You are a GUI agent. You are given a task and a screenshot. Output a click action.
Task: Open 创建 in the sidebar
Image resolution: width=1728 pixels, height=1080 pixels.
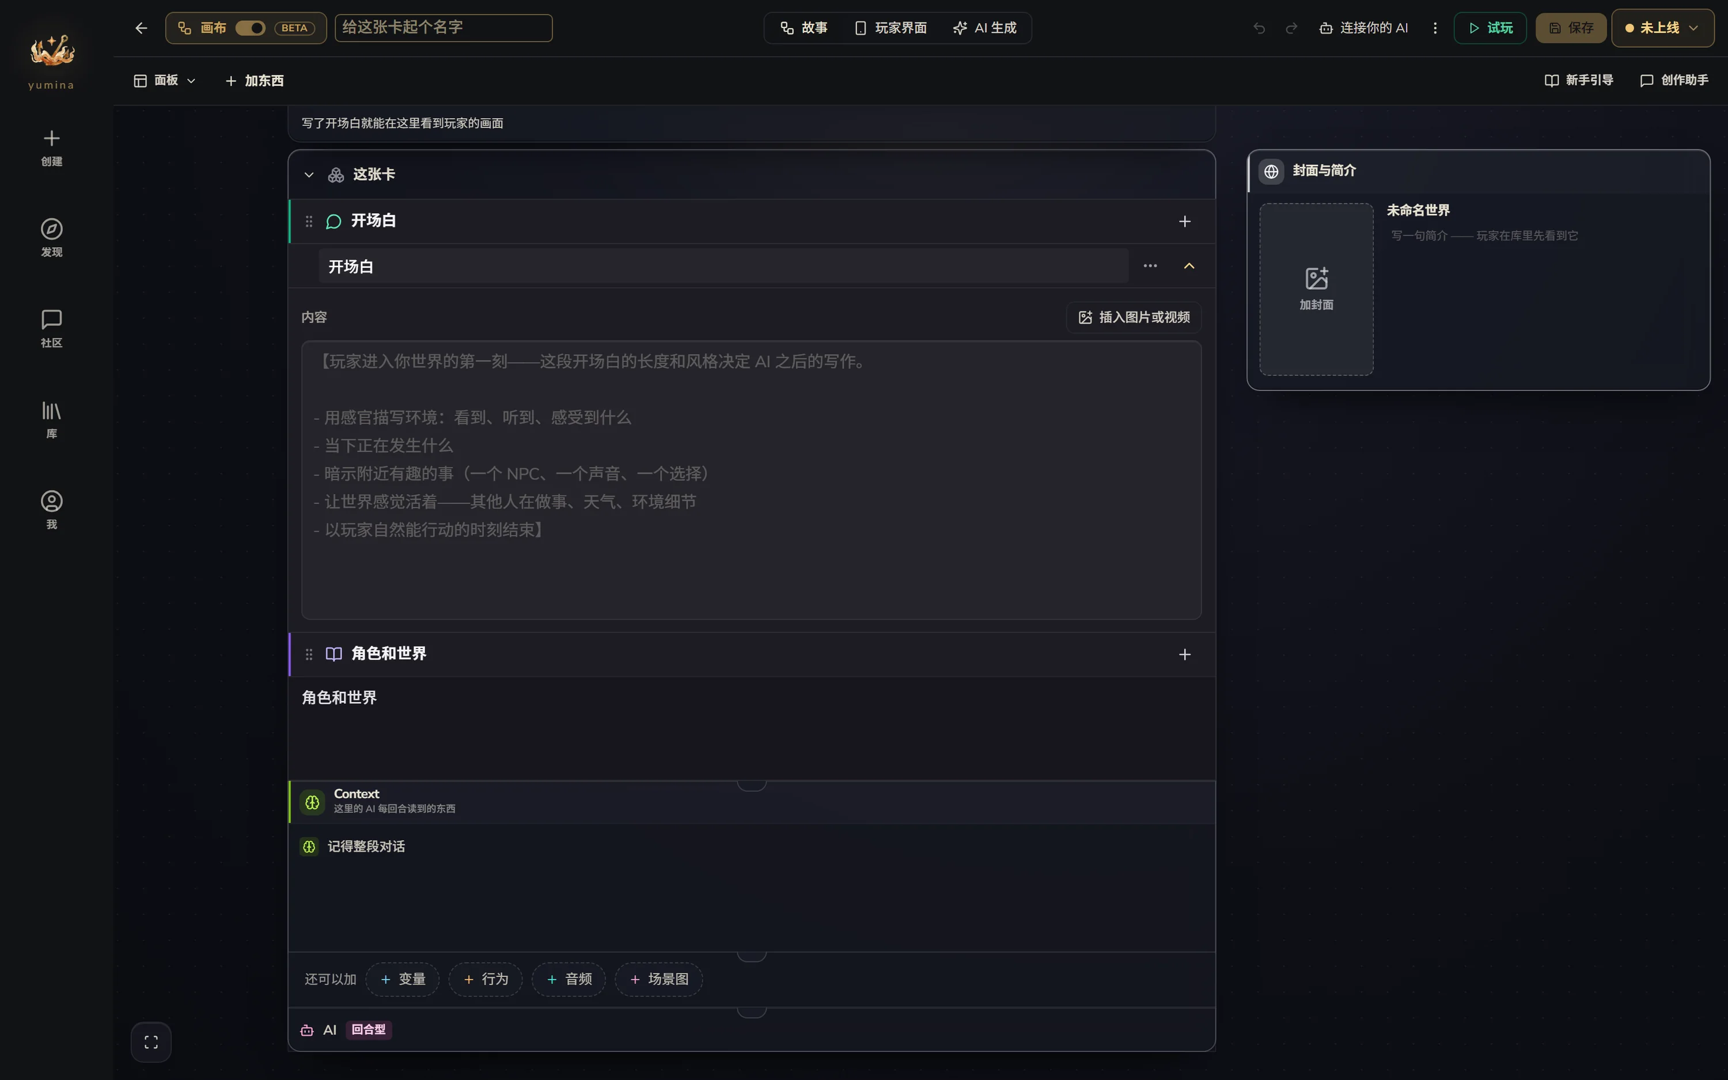(51, 148)
